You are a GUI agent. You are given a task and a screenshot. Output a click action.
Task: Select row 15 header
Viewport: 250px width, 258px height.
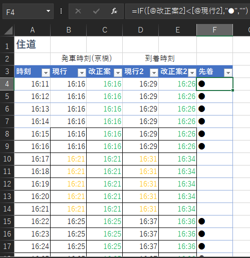tap(7, 221)
